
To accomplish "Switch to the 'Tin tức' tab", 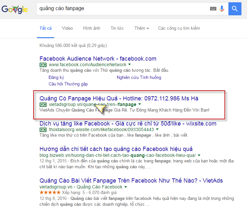I will pyautogui.click(x=117, y=28).
